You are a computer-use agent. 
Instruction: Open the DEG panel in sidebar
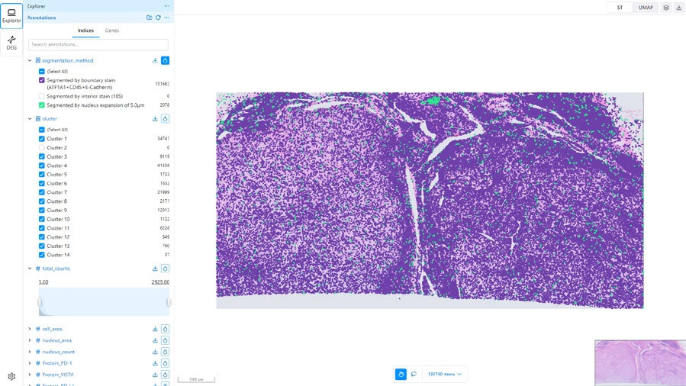11,43
